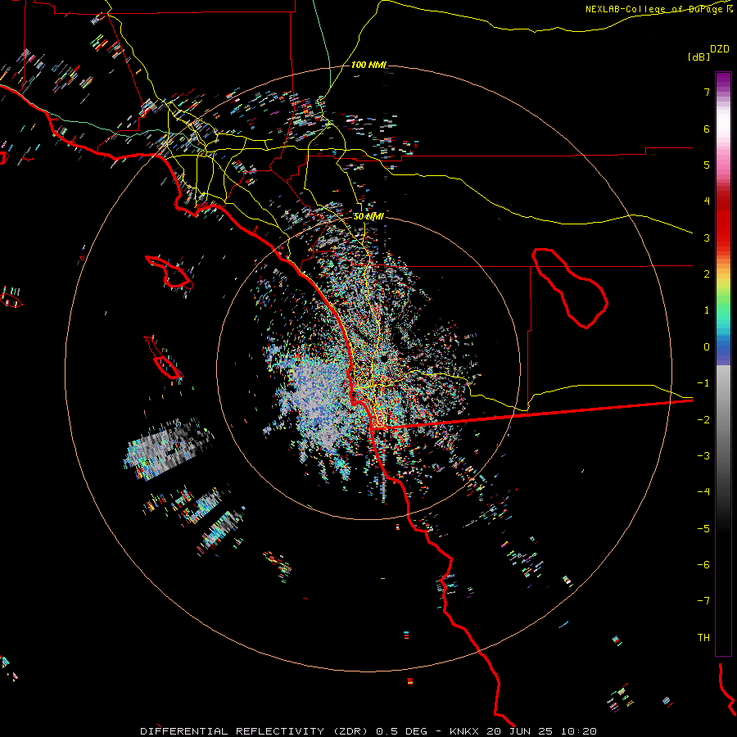Click the '2' value on the color scale
Viewport: 737px width, 737px height.
click(x=707, y=274)
